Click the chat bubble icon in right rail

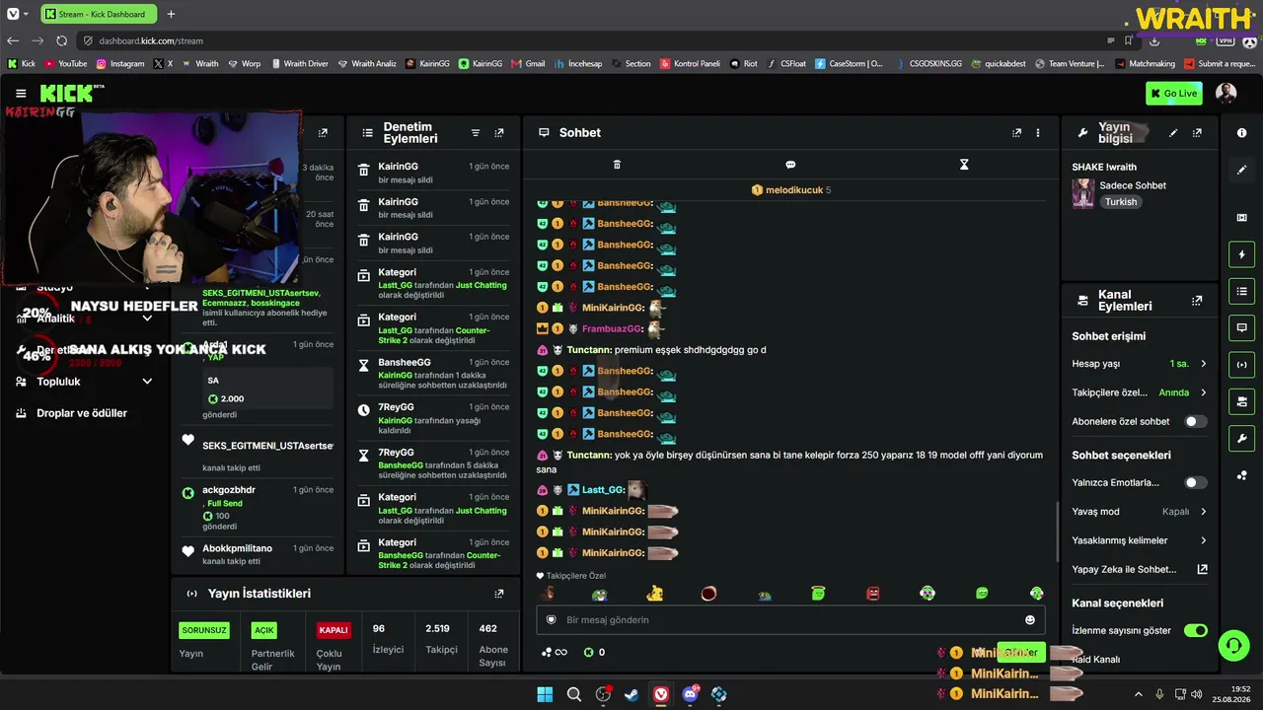[x=1241, y=327]
